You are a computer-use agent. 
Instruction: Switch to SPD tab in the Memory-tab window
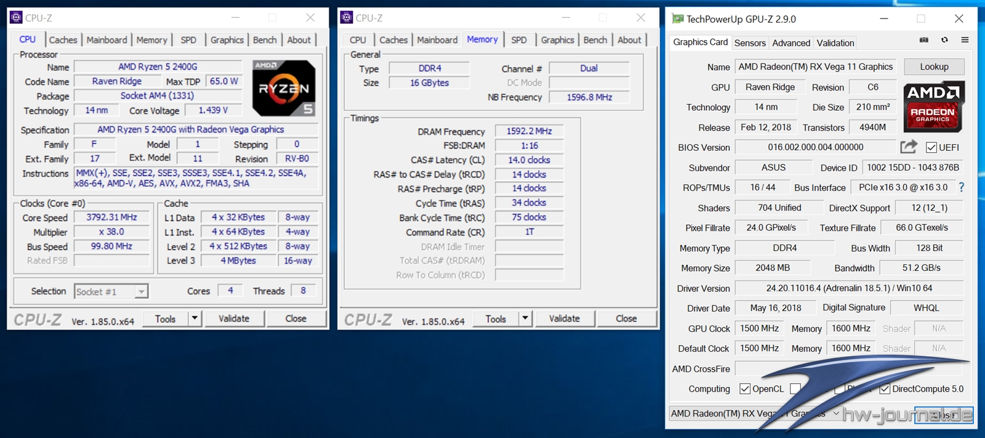[519, 40]
